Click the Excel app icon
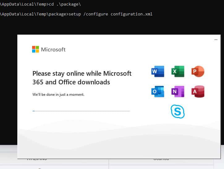224x169 pixels. [x=178, y=72]
